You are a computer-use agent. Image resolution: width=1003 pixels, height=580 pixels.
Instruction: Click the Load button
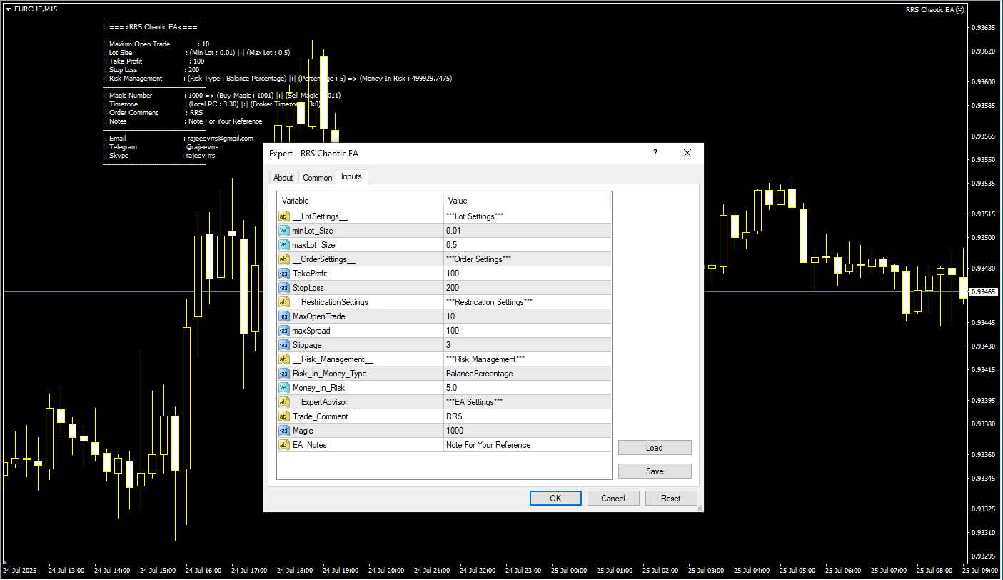tap(655, 448)
